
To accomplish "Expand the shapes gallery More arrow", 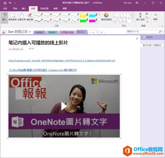I will 133,21.
